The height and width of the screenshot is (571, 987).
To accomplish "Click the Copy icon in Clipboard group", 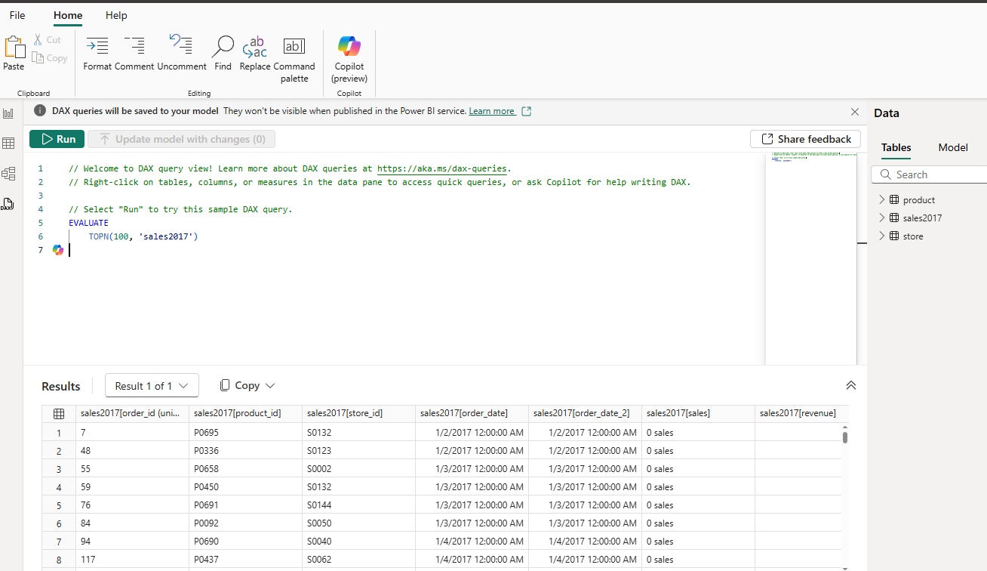I will coord(38,58).
